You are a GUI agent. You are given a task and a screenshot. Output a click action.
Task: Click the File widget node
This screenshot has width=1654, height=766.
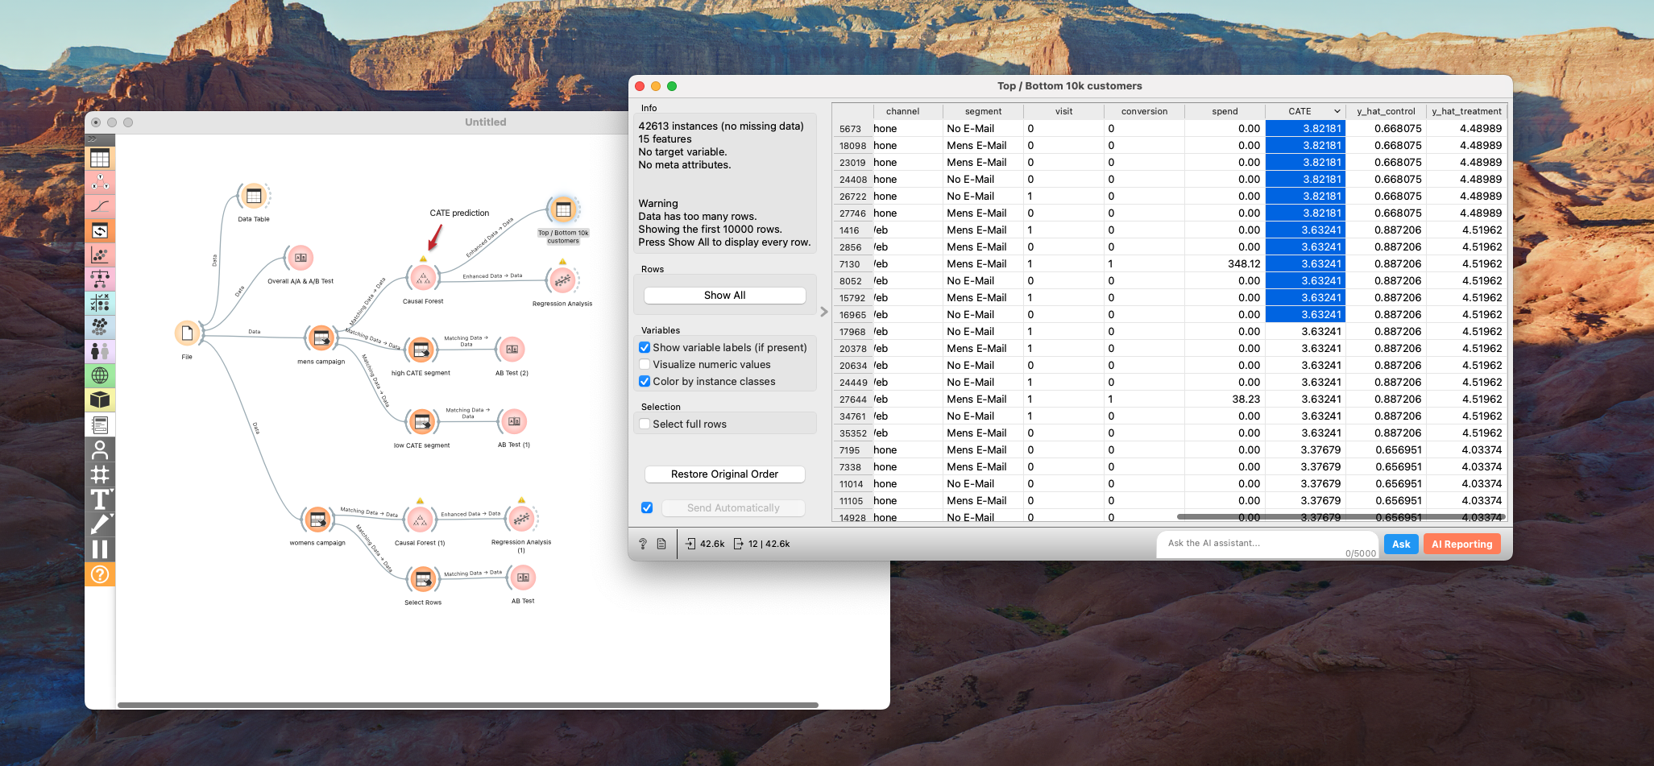pos(187,333)
